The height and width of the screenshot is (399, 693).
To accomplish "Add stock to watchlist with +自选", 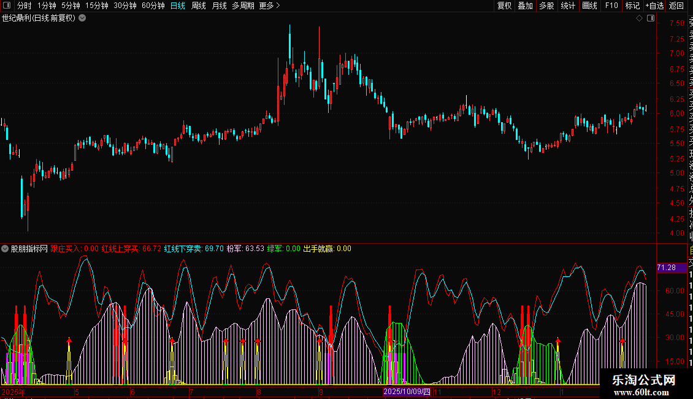I will (654, 6).
